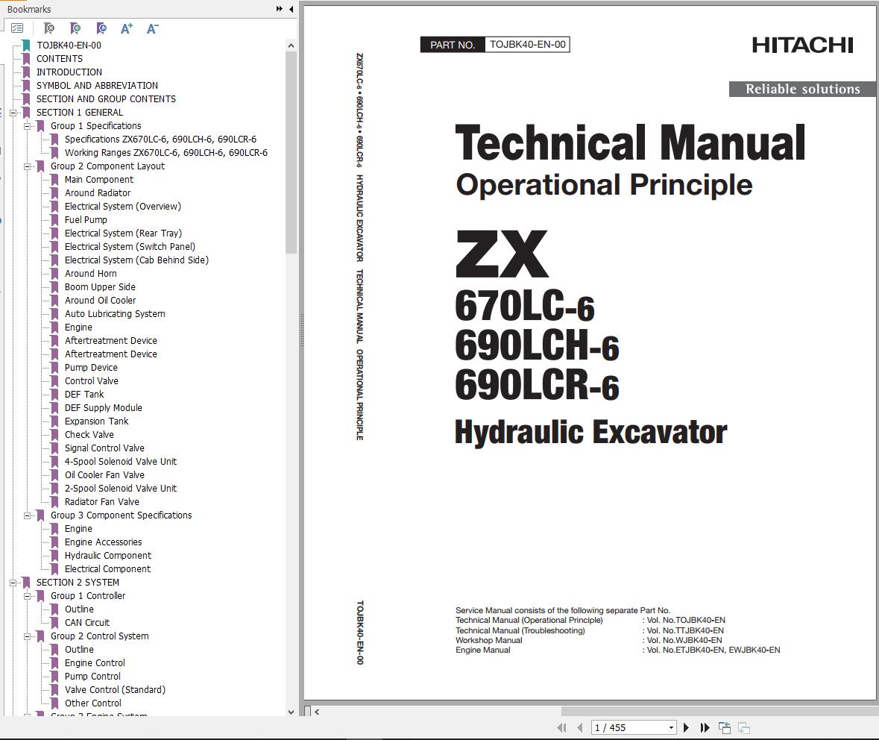
Task: Open Electrical System (Switch Panel) bookmark
Action: pyautogui.click(x=130, y=247)
